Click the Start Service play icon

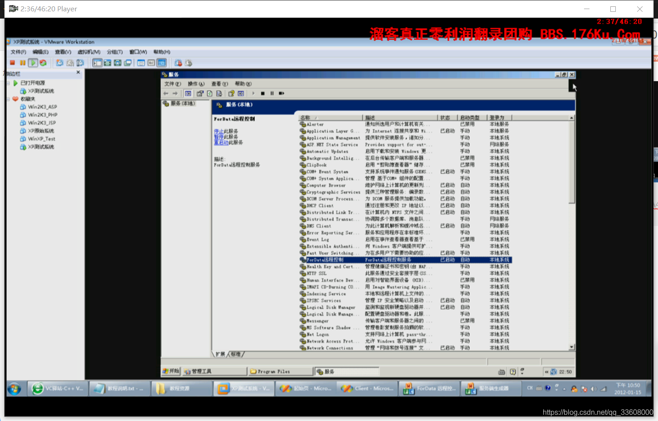point(253,93)
